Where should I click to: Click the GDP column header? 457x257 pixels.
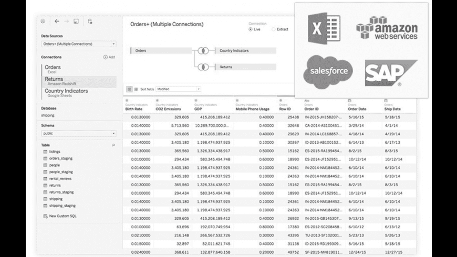point(198,109)
